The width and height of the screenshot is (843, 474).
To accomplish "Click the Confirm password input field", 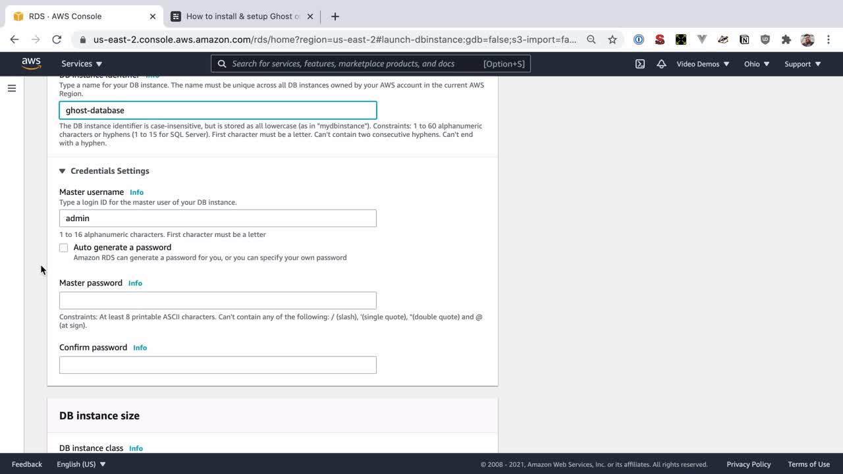I will (x=217, y=365).
